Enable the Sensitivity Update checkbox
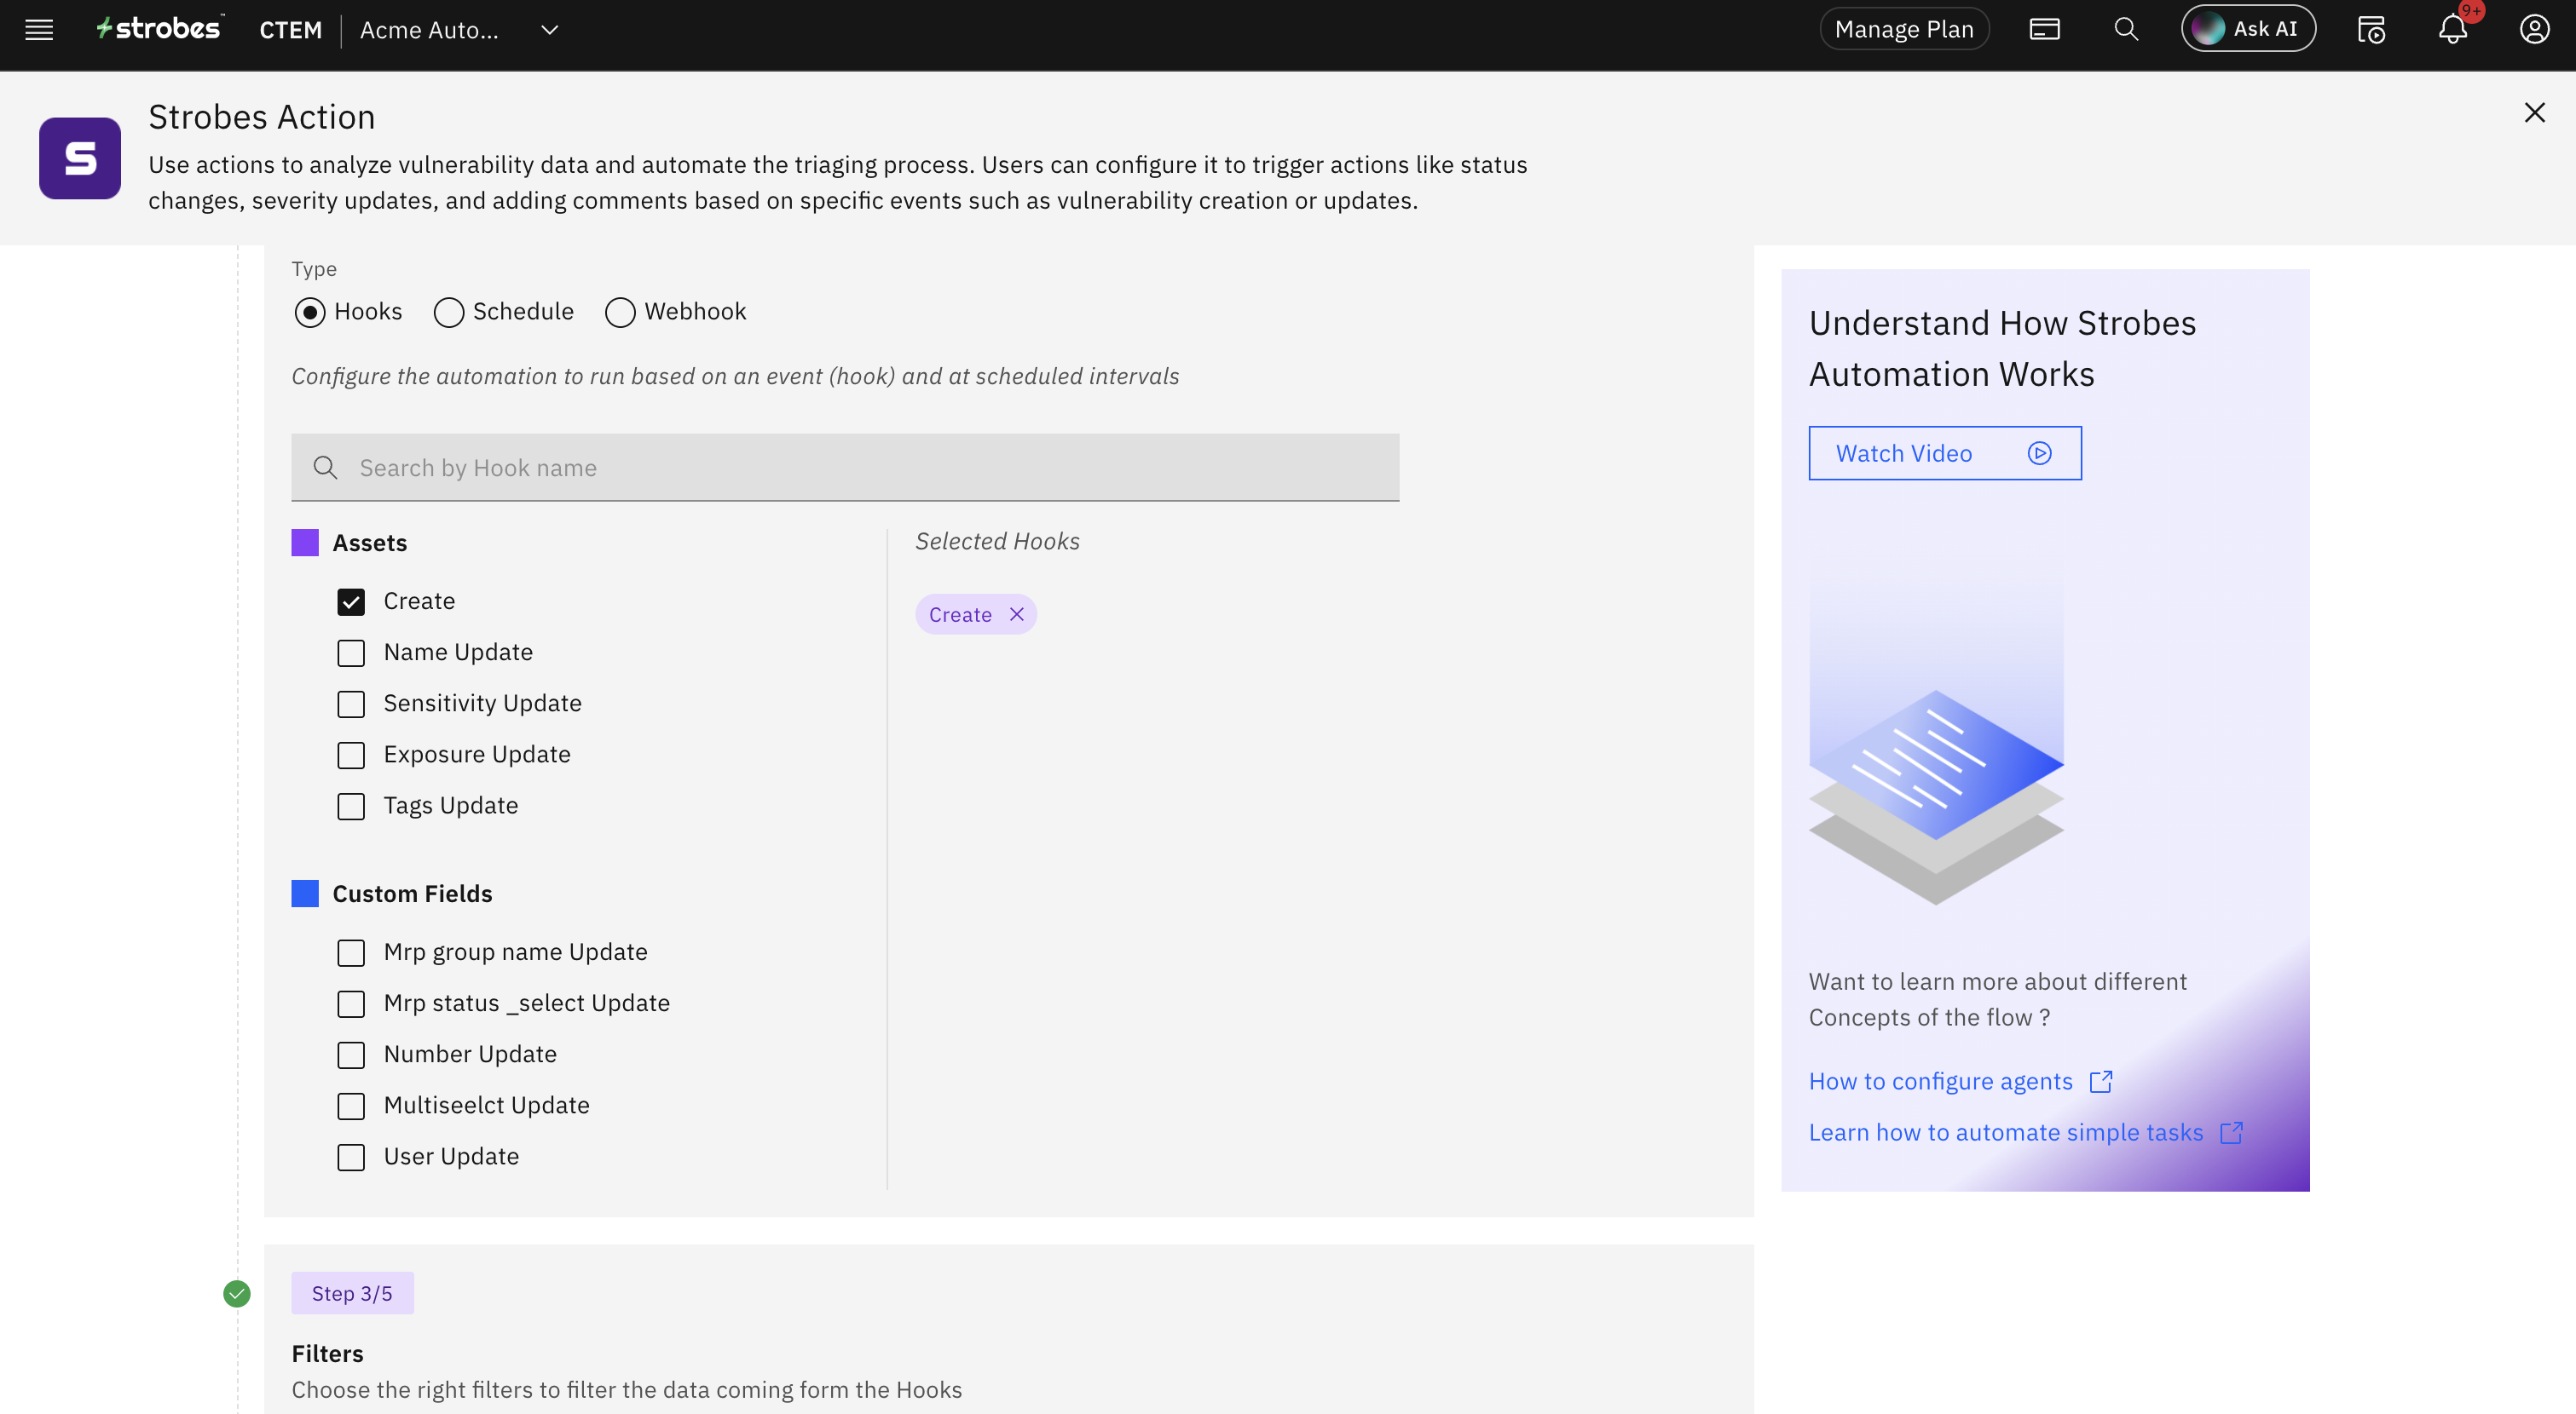2576x1414 pixels. click(351, 704)
